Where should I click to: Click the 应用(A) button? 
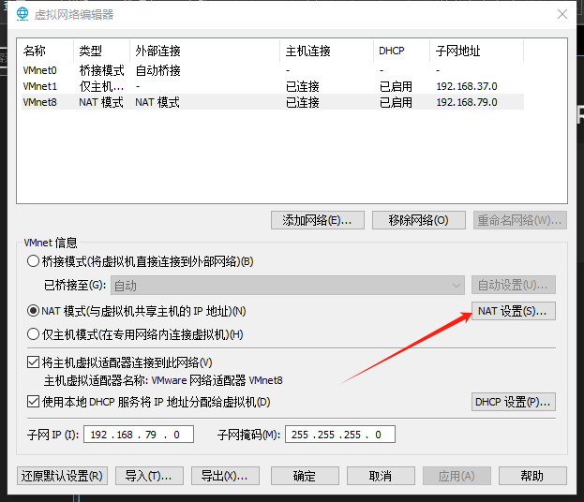coord(457,476)
